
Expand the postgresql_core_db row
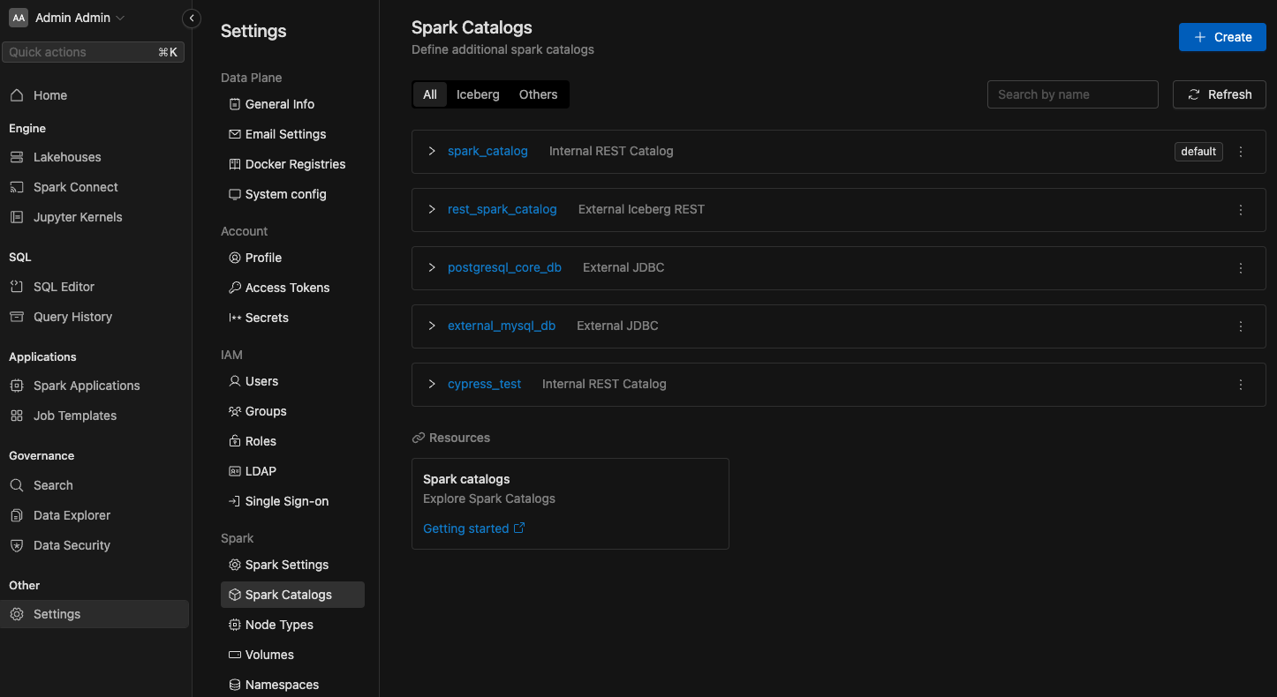click(432, 267)
